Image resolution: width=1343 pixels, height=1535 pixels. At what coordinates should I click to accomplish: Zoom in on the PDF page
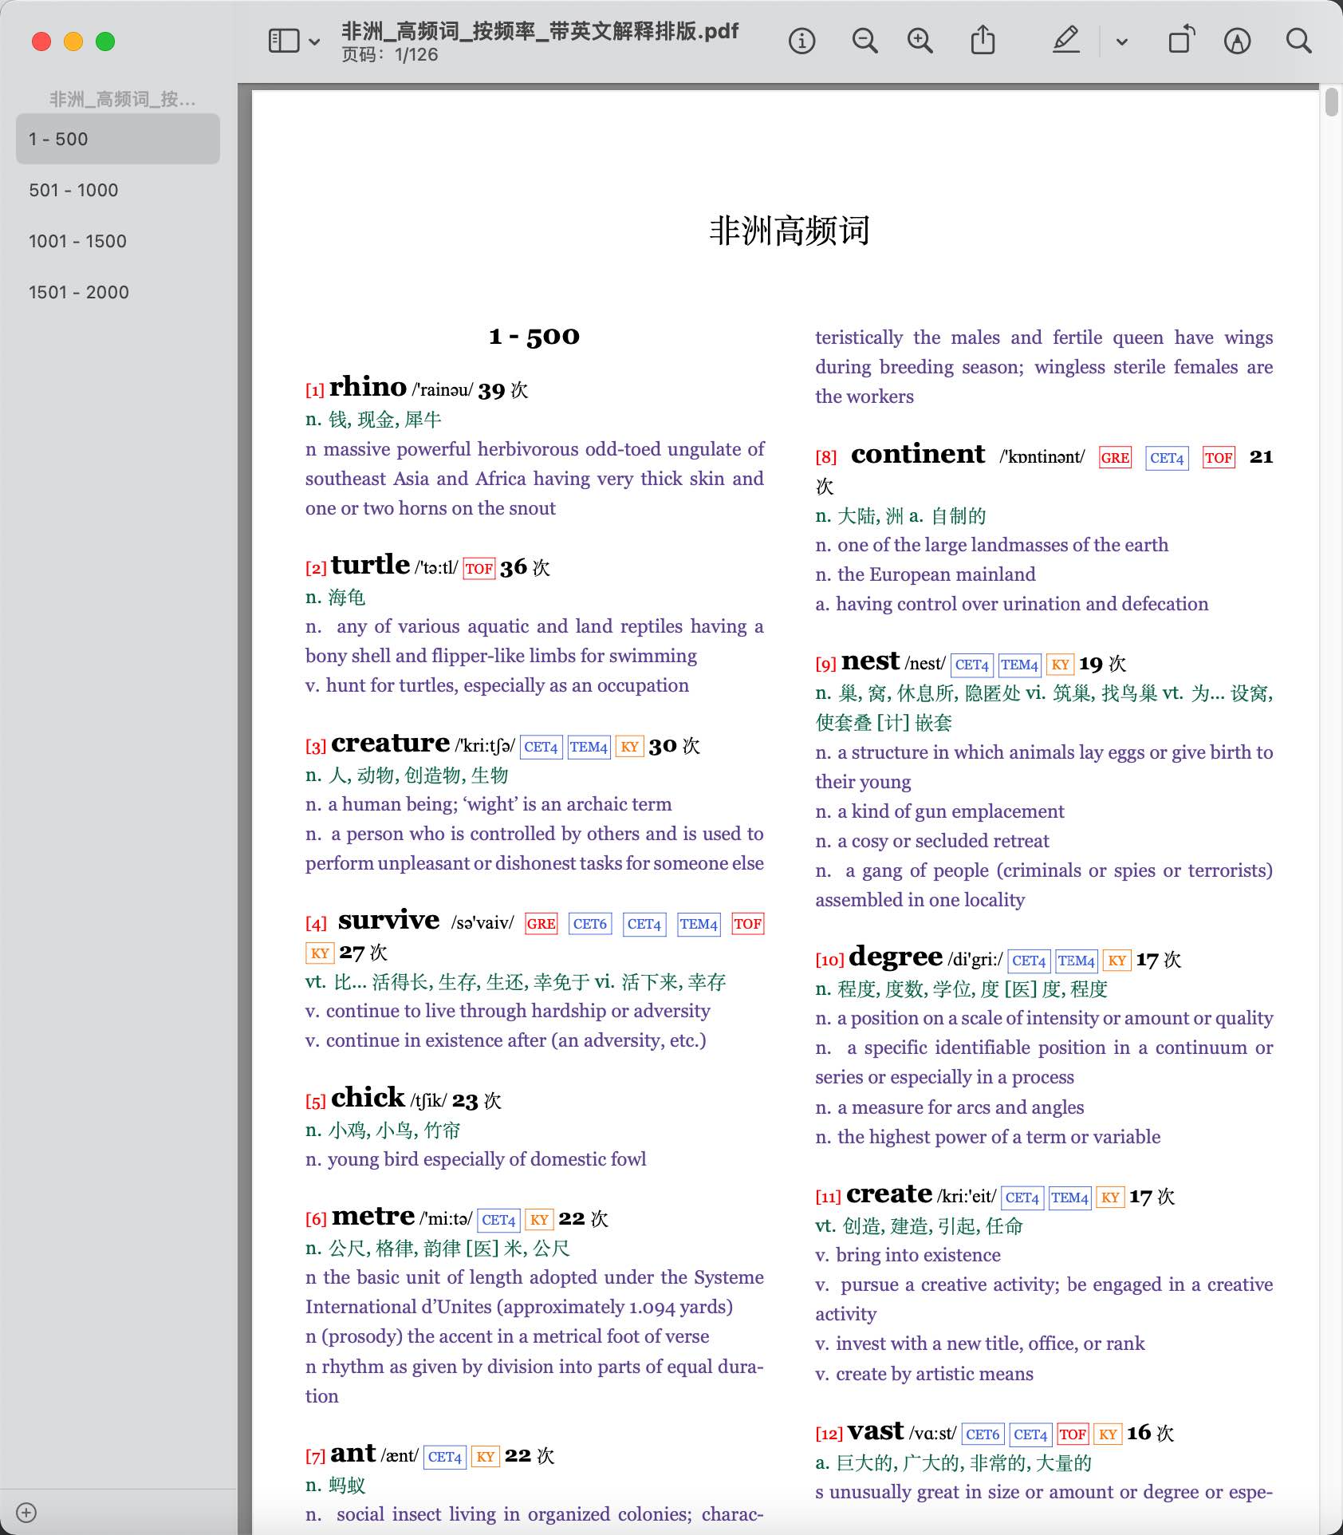(x=920, y=41)
